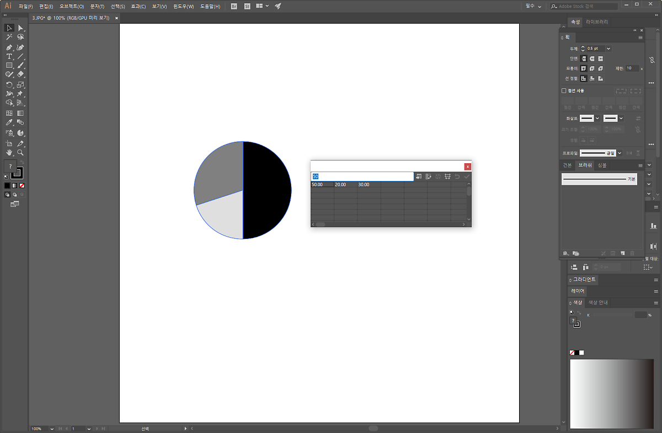Open the first 화살표 arrowhead dropdown

(597, 118)
